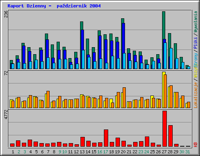The height and width of the screenshot is (156, 200).
Task: Click the day label 17 on the x-axis
Action: [105, 152]
